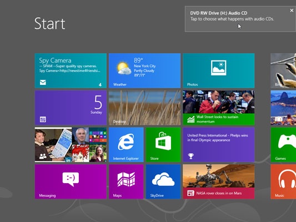Open the People tile with contact photos
Screen dimensions: 296x222
pyautogui.click(x=71, y=144)
